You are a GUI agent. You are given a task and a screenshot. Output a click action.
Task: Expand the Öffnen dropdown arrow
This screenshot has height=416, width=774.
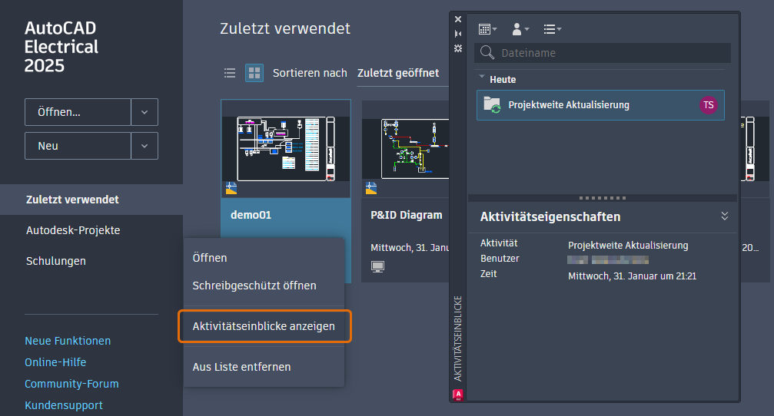(145, 112)
